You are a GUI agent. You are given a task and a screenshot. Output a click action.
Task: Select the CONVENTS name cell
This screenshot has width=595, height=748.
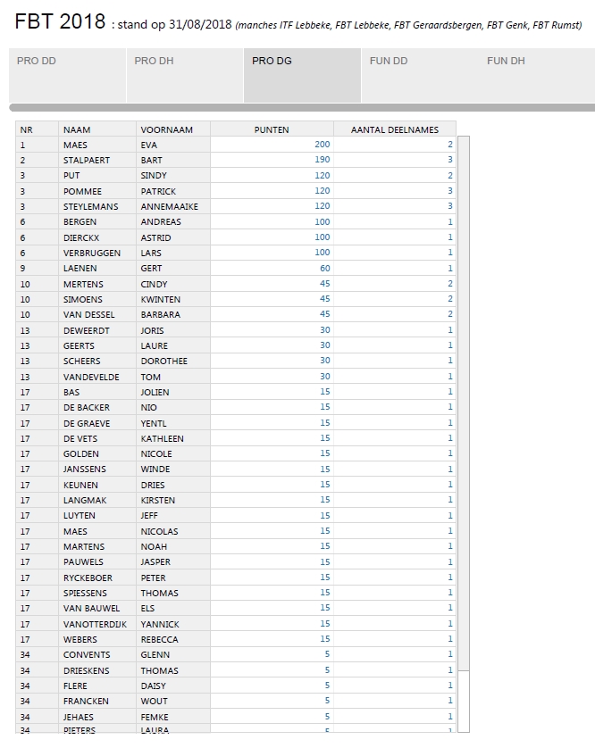tap(97, 654)
